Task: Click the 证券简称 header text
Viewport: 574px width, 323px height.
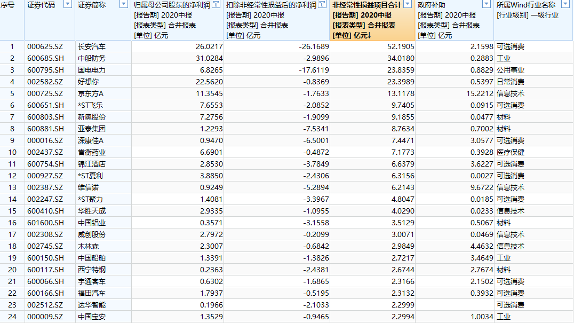Action: coord(92,5)
